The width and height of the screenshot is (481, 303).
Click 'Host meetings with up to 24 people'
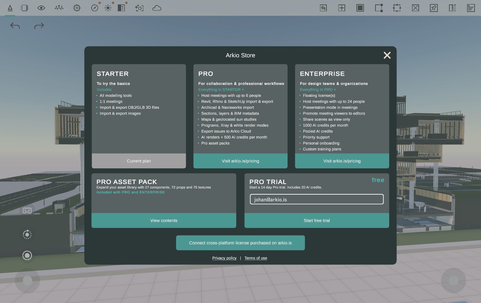[x=334, y=102]
